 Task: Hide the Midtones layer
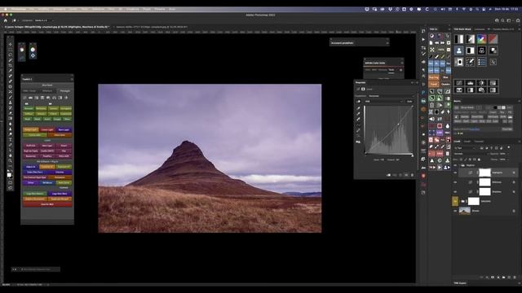pyautogui.click(x=455, y=182)
